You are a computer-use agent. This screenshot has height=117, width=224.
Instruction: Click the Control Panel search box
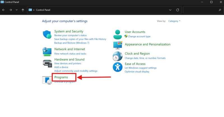pyautogui.click(x=202, y=10)
